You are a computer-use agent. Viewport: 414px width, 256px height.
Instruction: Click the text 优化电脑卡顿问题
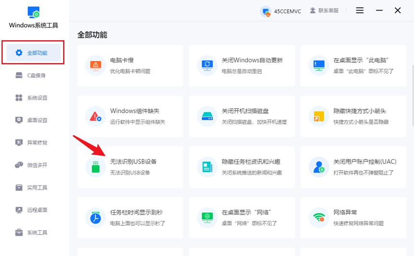(x=130, y=71)
